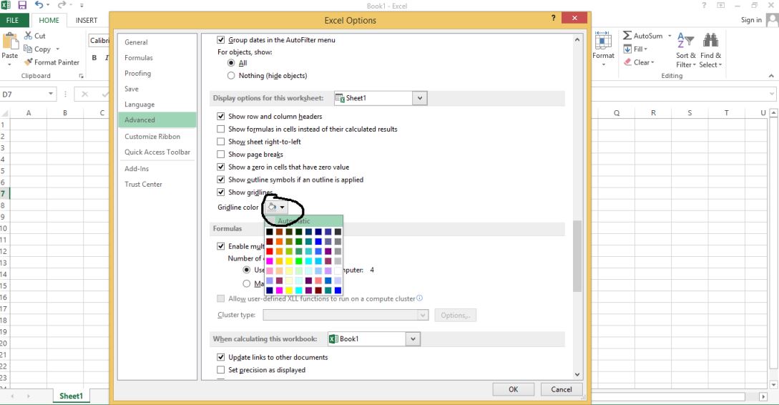Click the Format Painter brush icon

(29, 62)
